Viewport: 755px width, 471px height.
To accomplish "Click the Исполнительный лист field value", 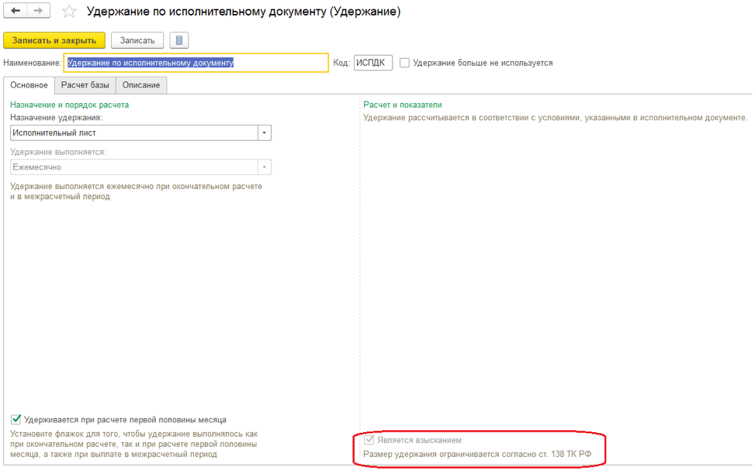I will point(134,132).
